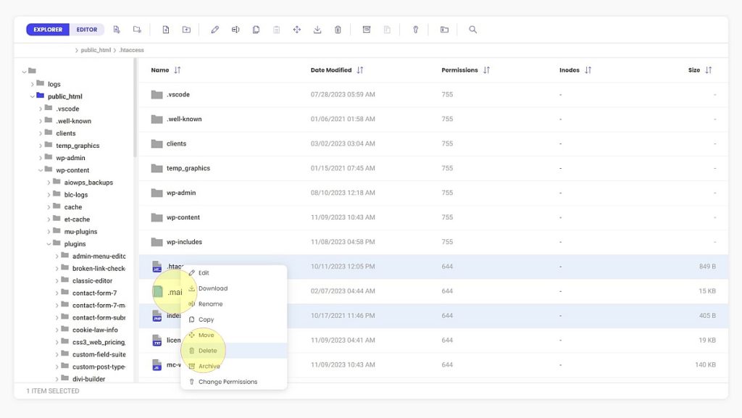Switch to the EXPLORER view

pos(48,29)
